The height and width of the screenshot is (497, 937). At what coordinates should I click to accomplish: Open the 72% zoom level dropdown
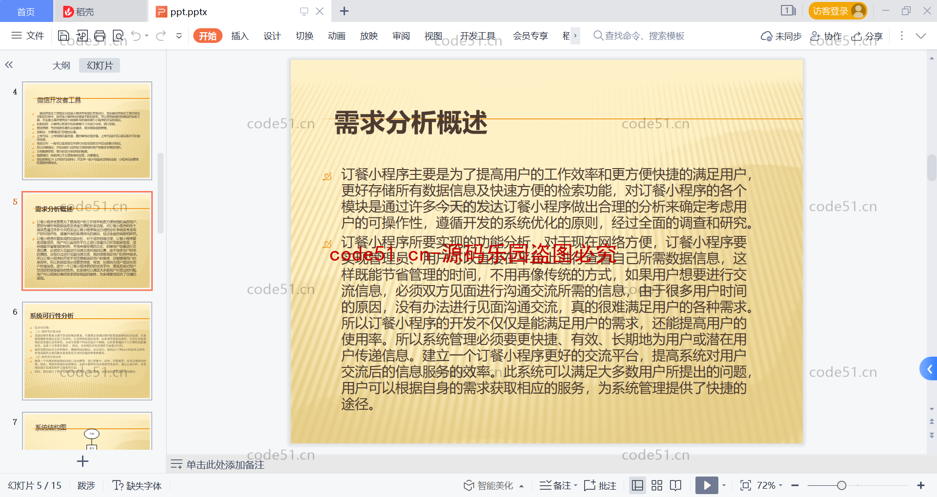(770, 485)
